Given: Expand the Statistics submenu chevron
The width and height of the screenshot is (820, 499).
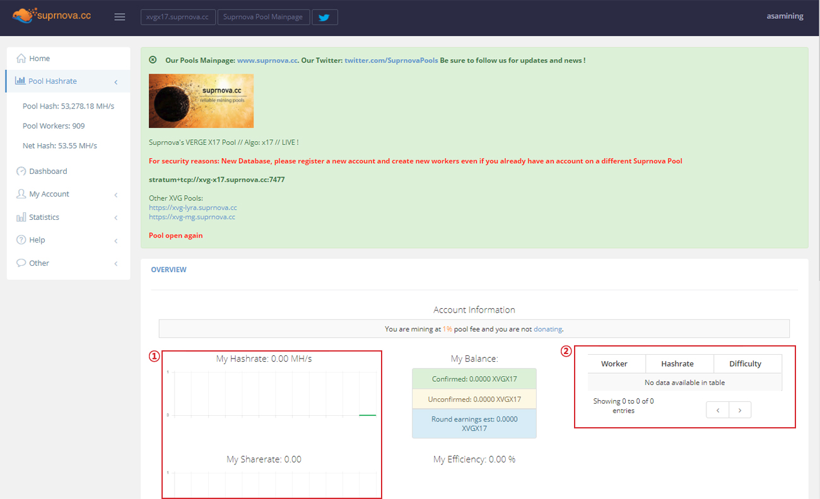Looking at the screenshot, I should (116, 218).
